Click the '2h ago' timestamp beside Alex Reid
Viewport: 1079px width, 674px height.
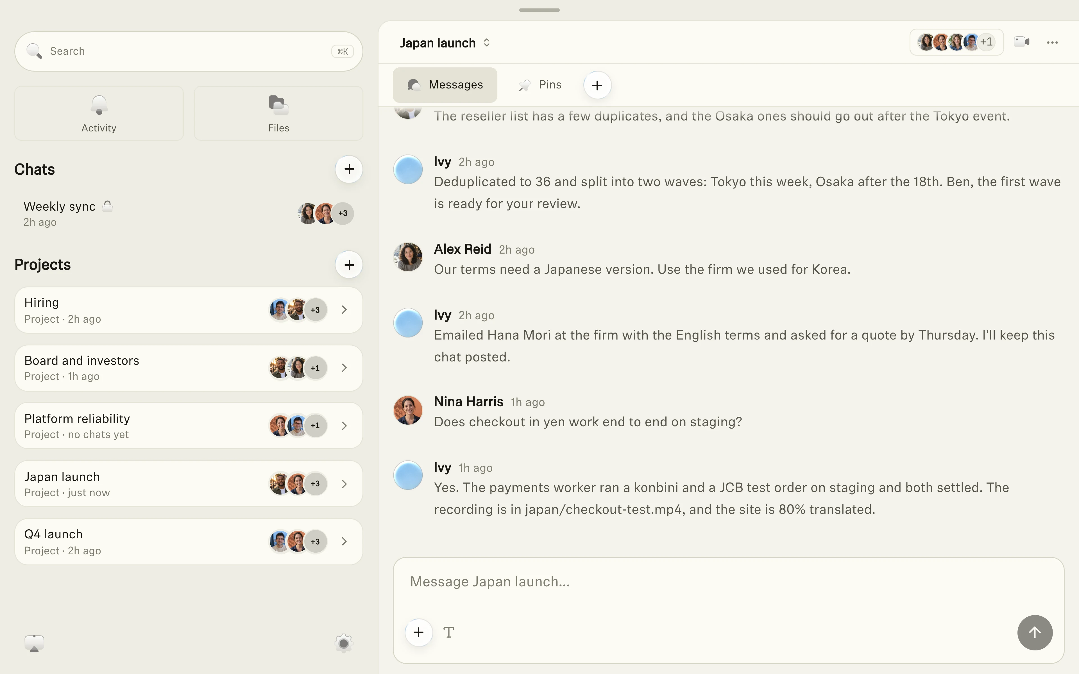point(516,250)
